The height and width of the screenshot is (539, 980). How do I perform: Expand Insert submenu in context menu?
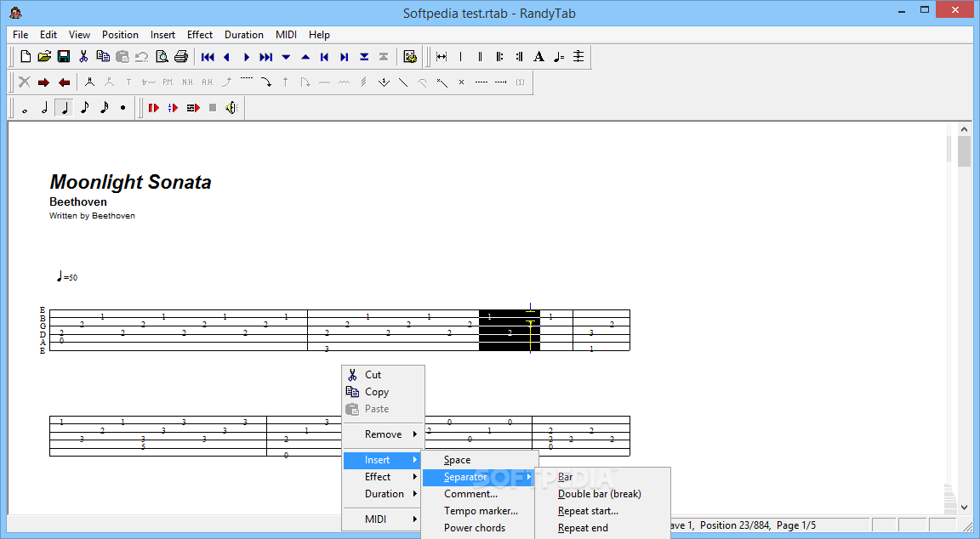pyautogui.click(x=384, y=460)
